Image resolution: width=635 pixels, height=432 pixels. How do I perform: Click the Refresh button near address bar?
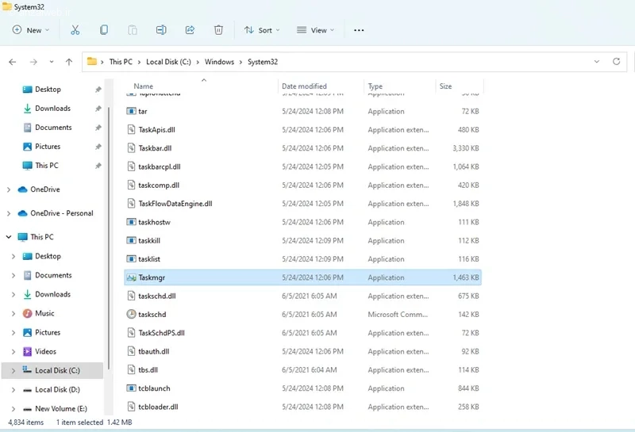tap(616, 62)
